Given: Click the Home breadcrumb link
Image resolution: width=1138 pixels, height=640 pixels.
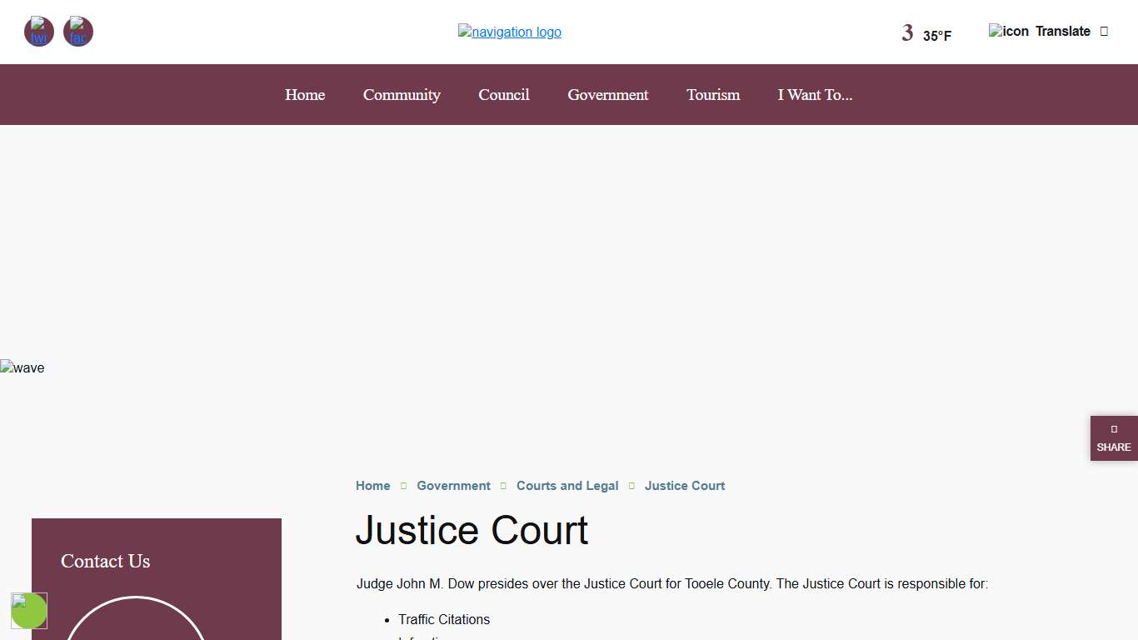Looking at the screenshot, I should (x=372, y=486).
